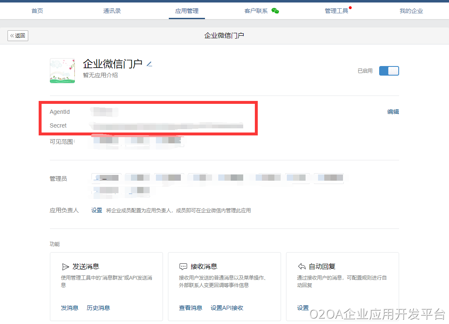
Task: Click the WeChat icon next to 客户联系
Action: [275, 11]
